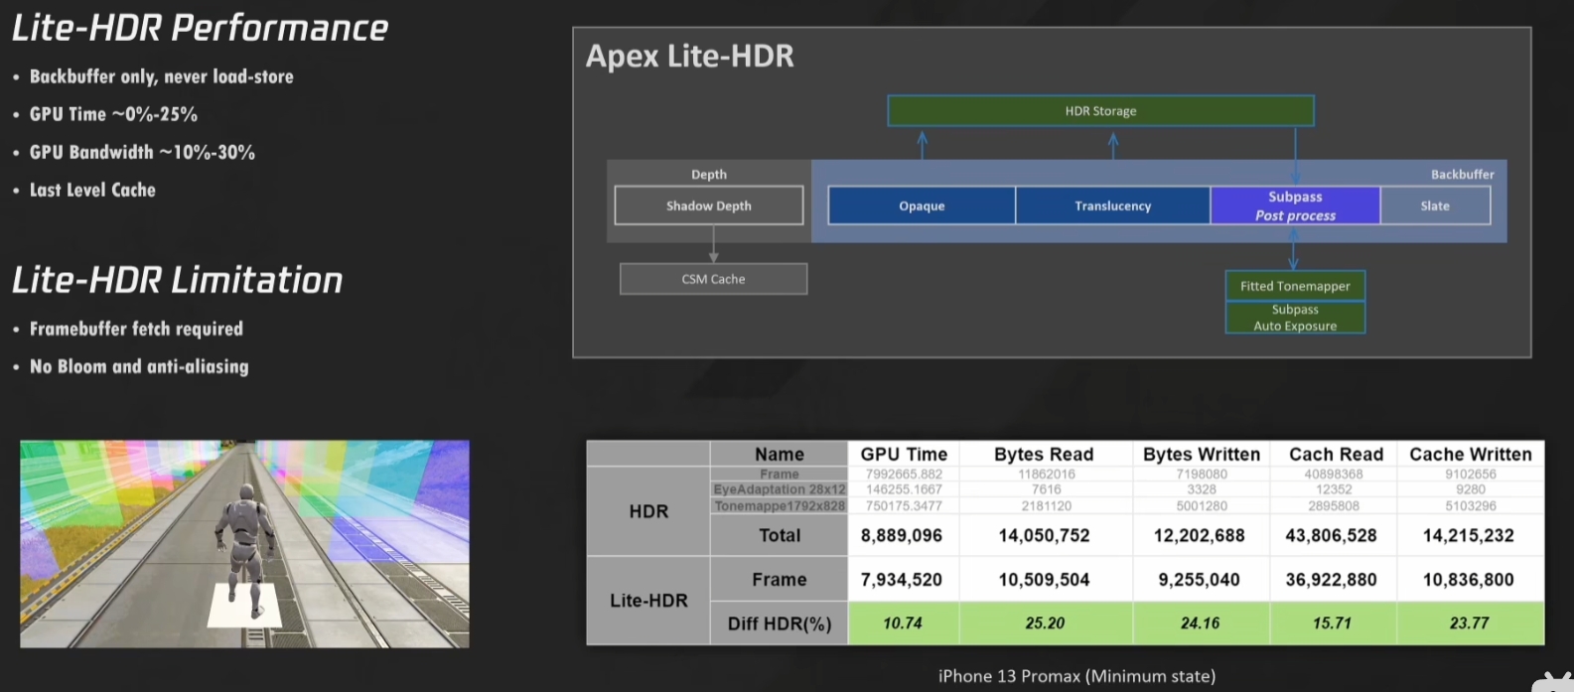The height and width of the screenshot is (692, 1574).
Task: Select the Lite-HDR Limitation heading
Action: (x=178, y=281)
